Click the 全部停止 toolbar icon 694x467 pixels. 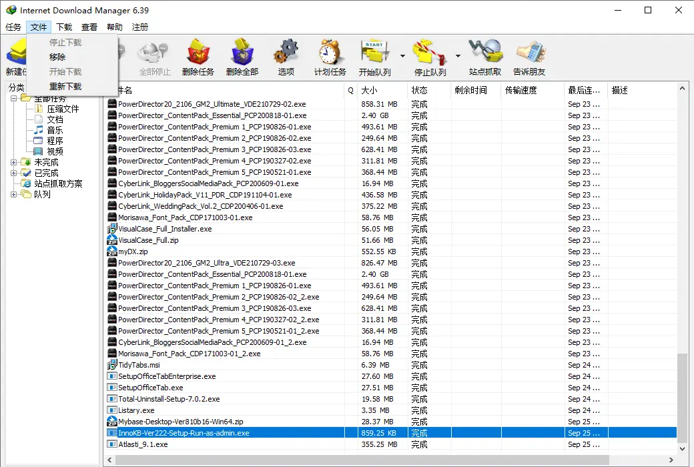tap(154, 53)
